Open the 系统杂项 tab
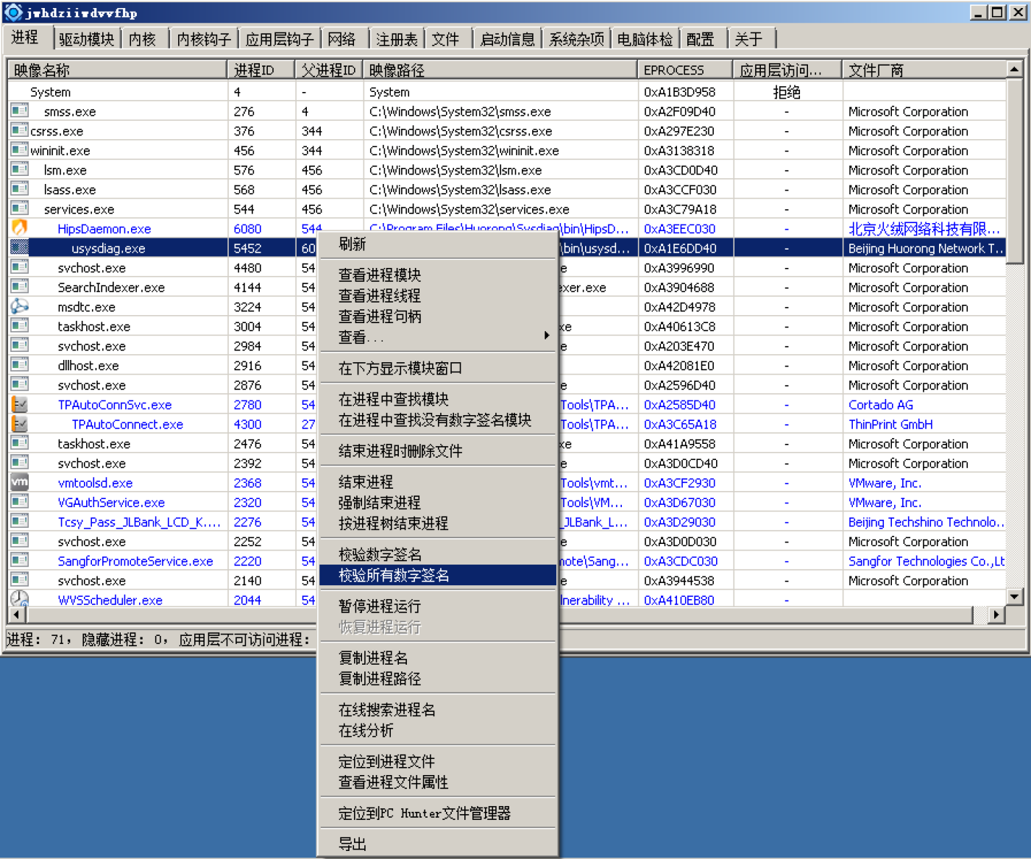 pyautogui.click(x=576, y=39)
